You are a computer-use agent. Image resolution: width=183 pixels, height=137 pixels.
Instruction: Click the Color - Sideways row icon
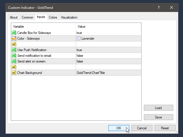[14, 39]
